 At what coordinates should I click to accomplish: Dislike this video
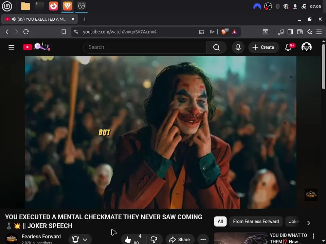tap(154, 239)
